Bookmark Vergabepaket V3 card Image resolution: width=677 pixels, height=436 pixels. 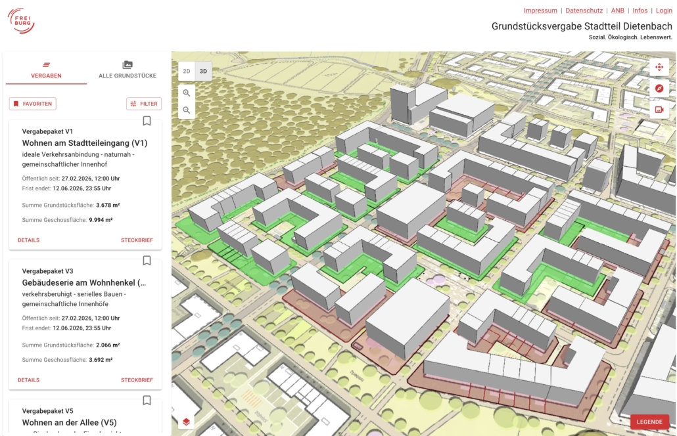(x=147, y=261)
